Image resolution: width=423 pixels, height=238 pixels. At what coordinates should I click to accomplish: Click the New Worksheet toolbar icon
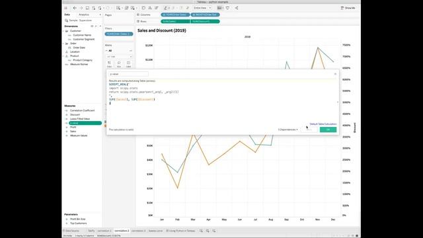(x=118, y=8)
